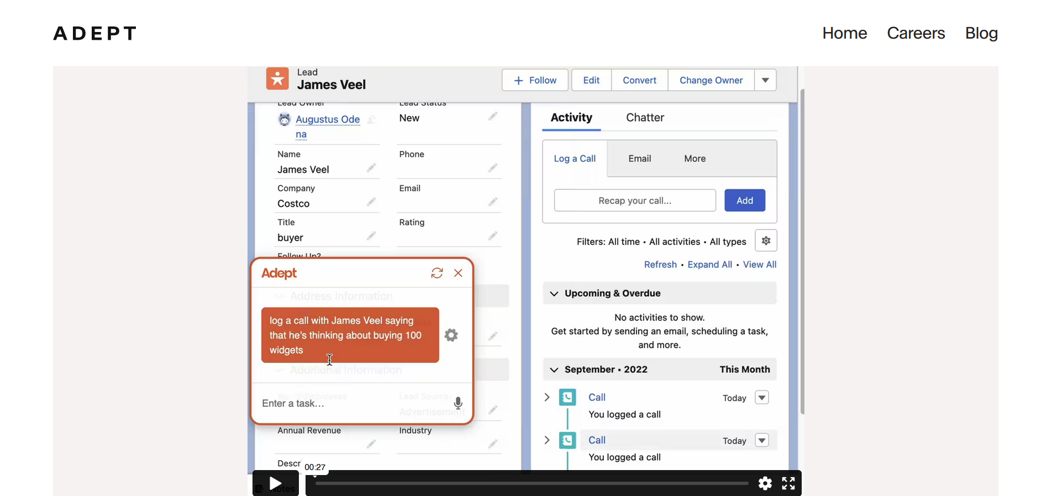This screenshot has width=1047, height=496.
Task: Open the Augustus Odena owner link
Action: 328,126
